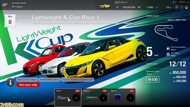Click the credits icon beside 100,000,000

coord(118,7)
